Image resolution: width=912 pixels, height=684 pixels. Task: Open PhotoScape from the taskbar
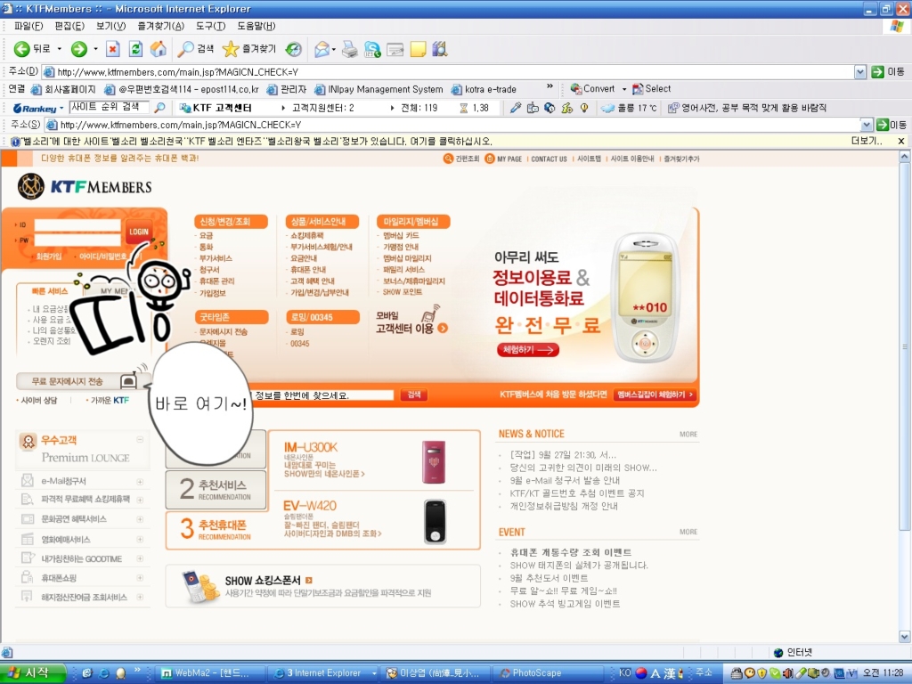[548, 673]
